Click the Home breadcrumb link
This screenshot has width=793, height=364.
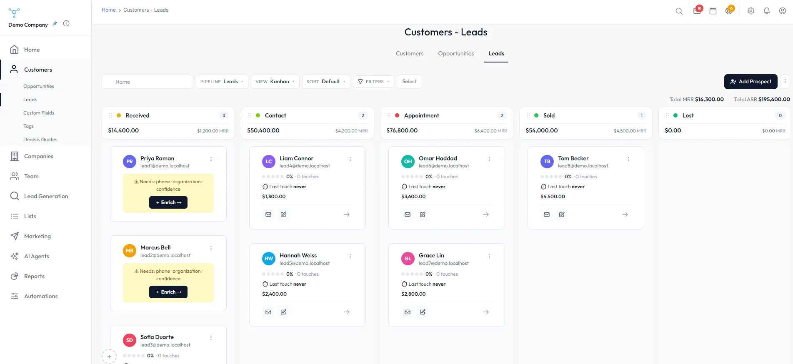point(109,10)
